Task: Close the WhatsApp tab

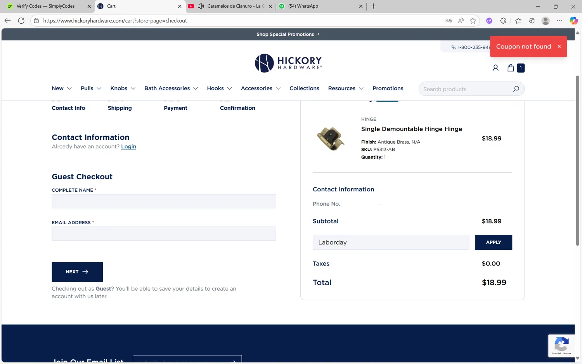Action: pos(361,6)
